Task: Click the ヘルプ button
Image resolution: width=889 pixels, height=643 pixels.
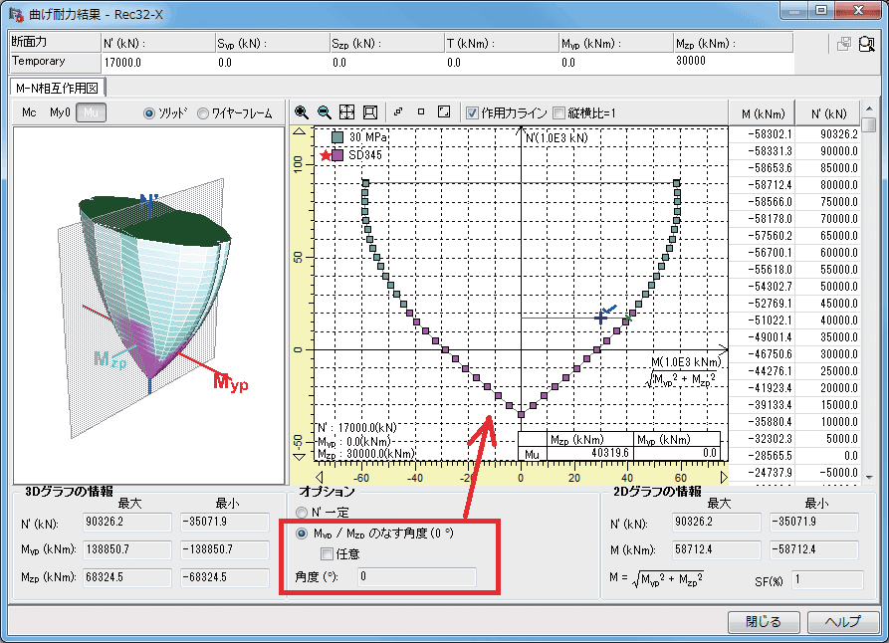Action: click(843, 621)
